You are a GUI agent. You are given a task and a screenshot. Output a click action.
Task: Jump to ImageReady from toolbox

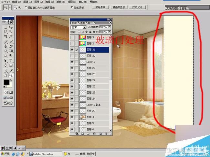[8, 103]
